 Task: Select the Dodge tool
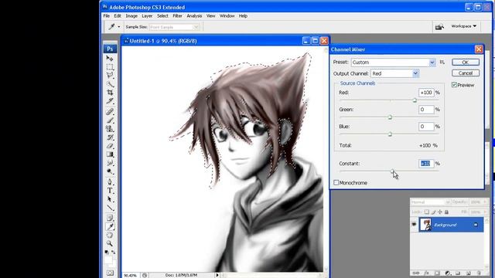[110, 171]
